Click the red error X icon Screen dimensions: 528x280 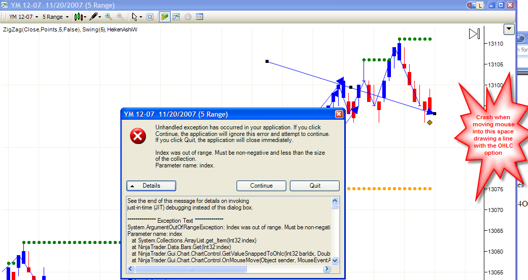tap(138, 136)
